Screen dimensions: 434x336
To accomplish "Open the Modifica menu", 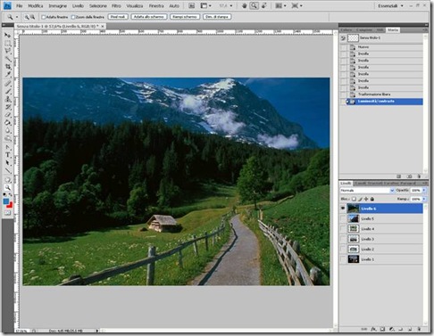I will pos(36,5).
